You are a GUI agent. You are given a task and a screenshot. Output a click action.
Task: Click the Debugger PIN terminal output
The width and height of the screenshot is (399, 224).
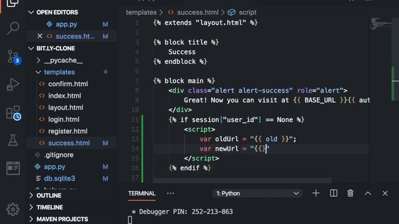182,212
